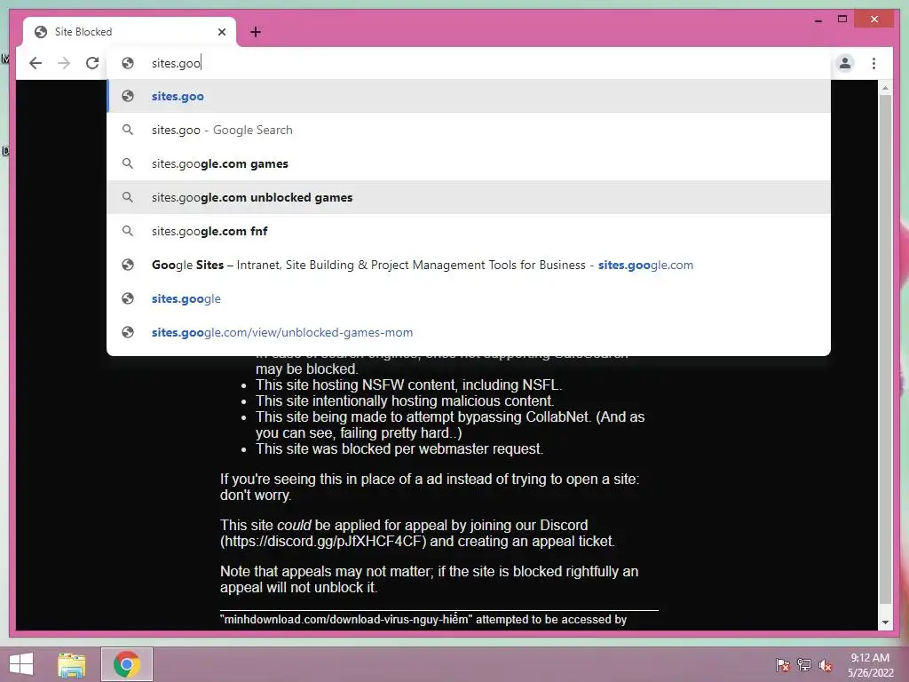Click the muted volume tray icon

826,664
